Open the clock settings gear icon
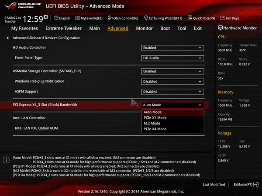This screenshot has width=262, height=196. (x=46, y=17)
